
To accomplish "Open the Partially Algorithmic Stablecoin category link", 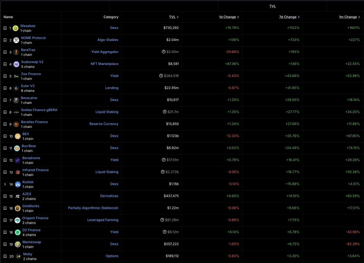I will (x=93, y=208).
